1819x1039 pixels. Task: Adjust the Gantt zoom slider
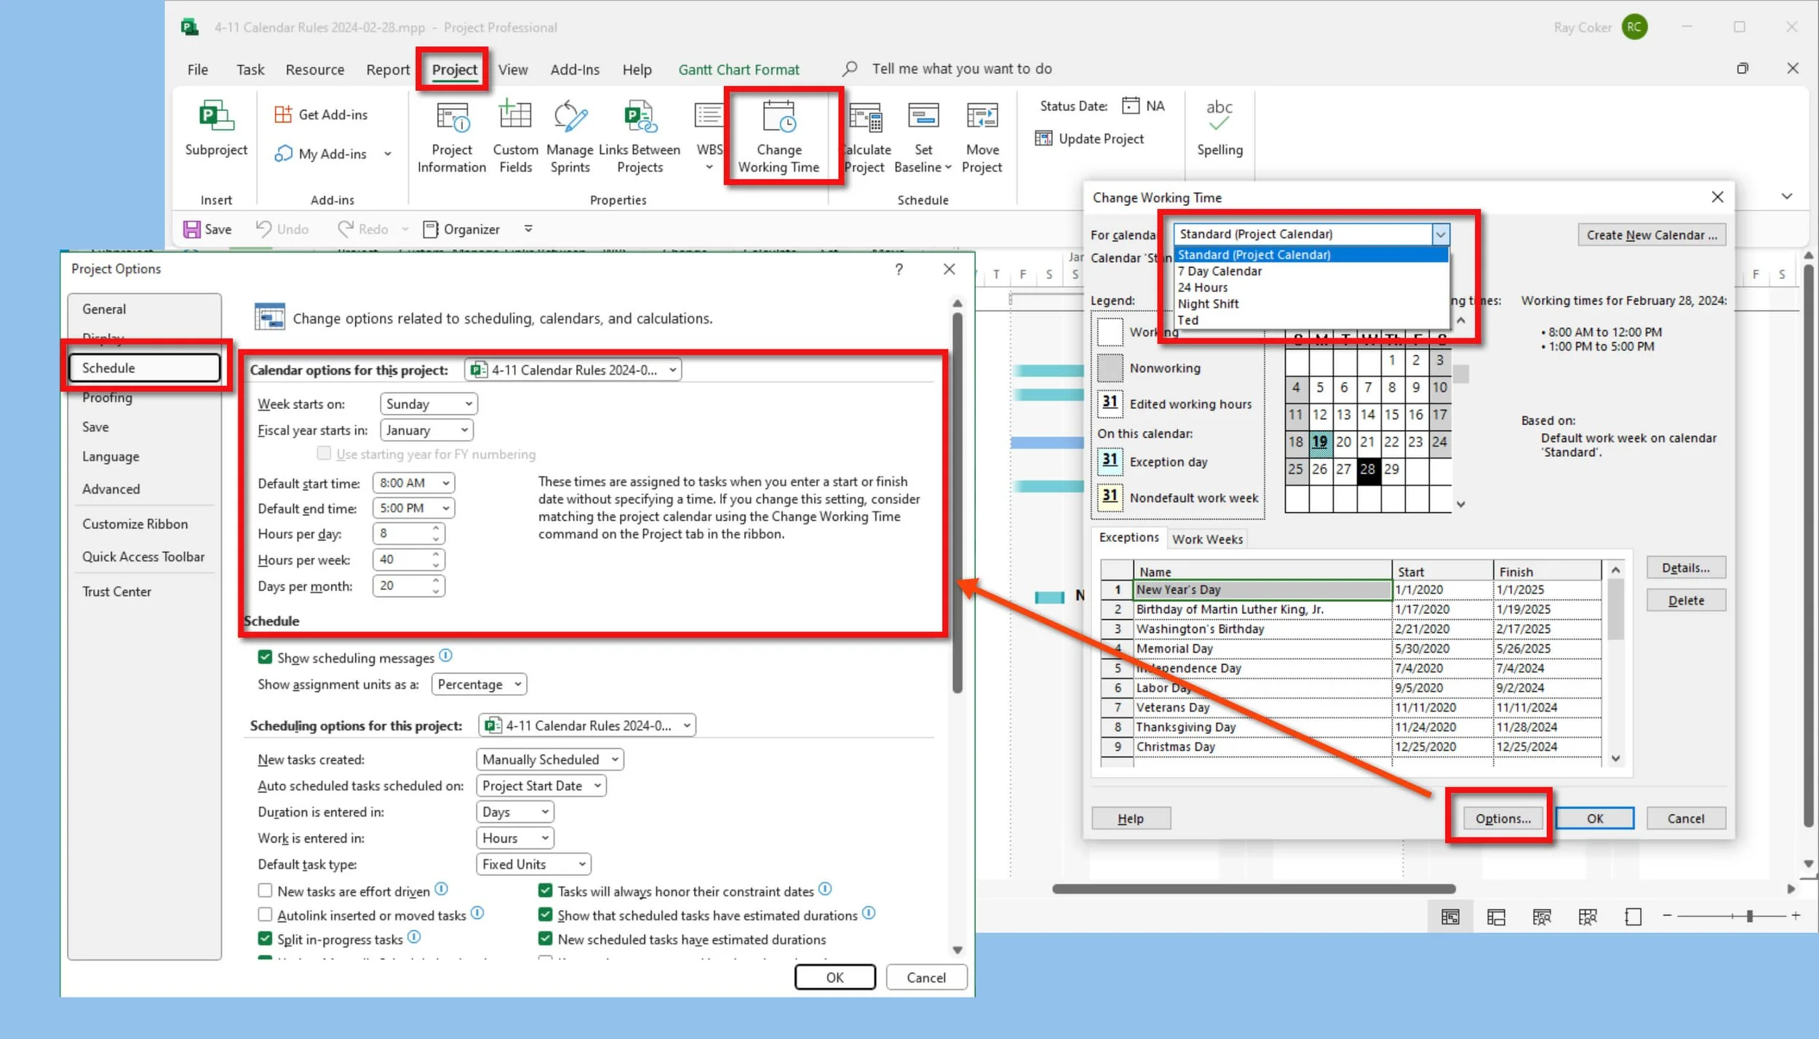(1749, 916)
